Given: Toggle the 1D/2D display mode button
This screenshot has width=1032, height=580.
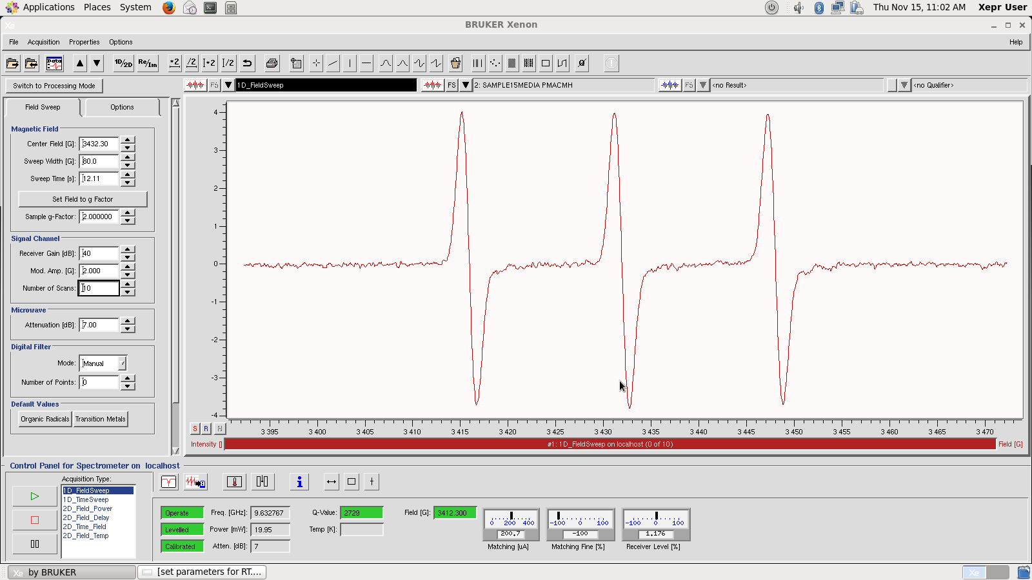Looking at the screenshot, I should tap(123, 63).
